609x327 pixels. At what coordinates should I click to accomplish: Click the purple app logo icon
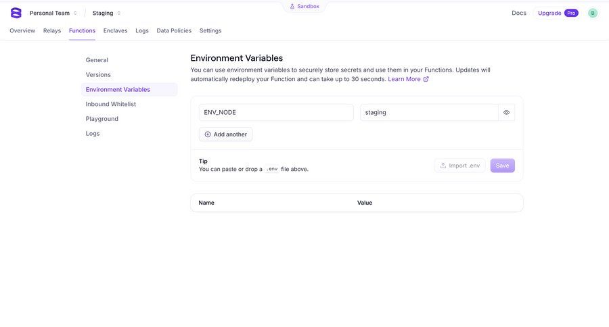click(16, 13)
